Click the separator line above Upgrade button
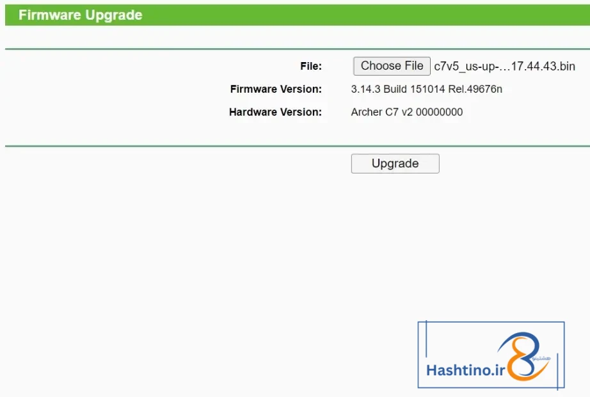Viewport: 590px width, 397px height. point(298,146)
